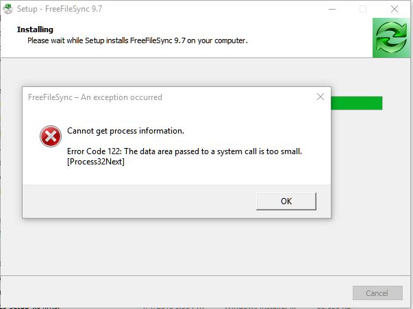
Task: Minimize the Setup window
Action: pyautogui.click(x=332, y=9)
